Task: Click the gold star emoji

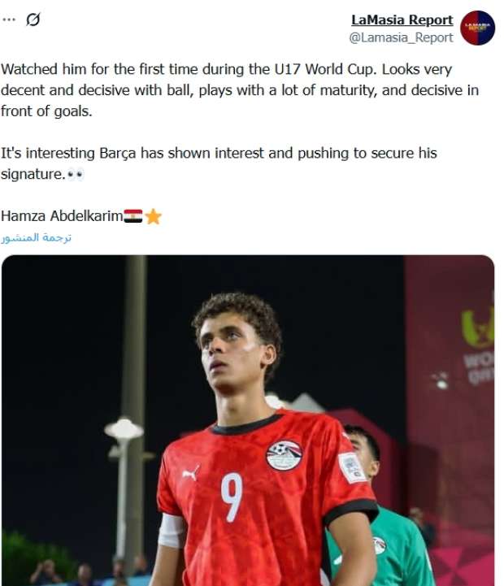Action: (153, 216)
